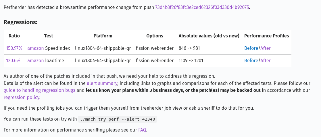Click the Ratio column header
Image resolution: width=321 pixels, height=137 pixels.
[x=14, y=36]
